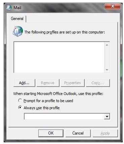Image resolution: width=124 pixels, height=144 pixels.
Task: Click the default profile combo box field
Action: pyautogui.click(x=67, y=117)
